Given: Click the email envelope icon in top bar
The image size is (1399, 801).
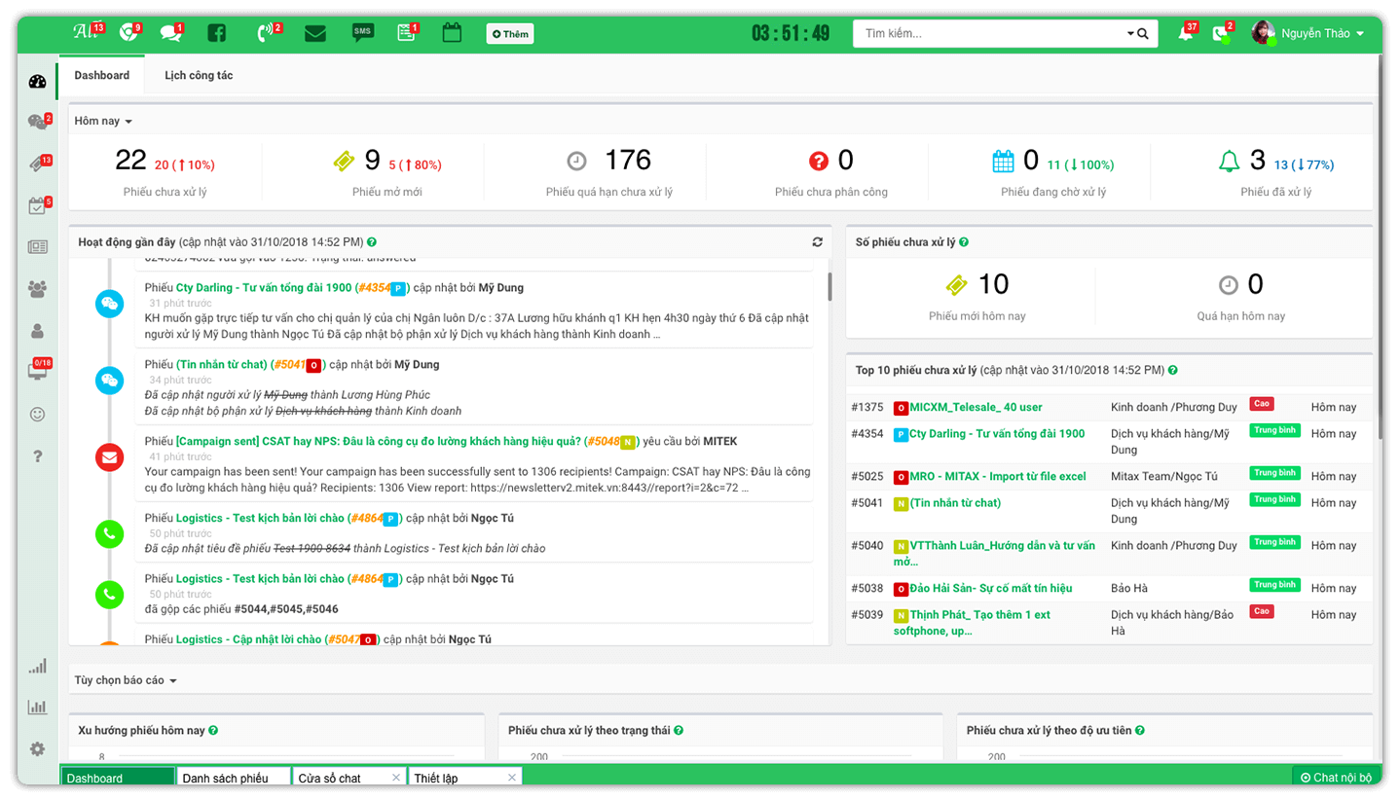Looking at the screenshot, I should click(314, 33).
